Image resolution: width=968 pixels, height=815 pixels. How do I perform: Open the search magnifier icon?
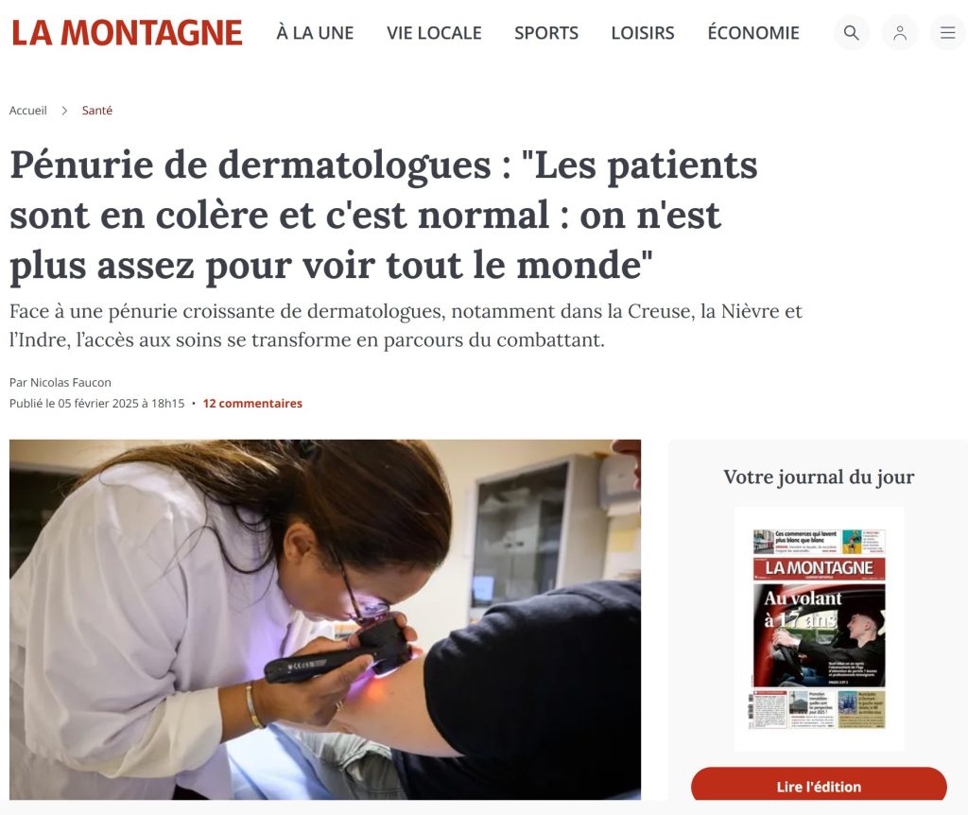click(852, 33)
